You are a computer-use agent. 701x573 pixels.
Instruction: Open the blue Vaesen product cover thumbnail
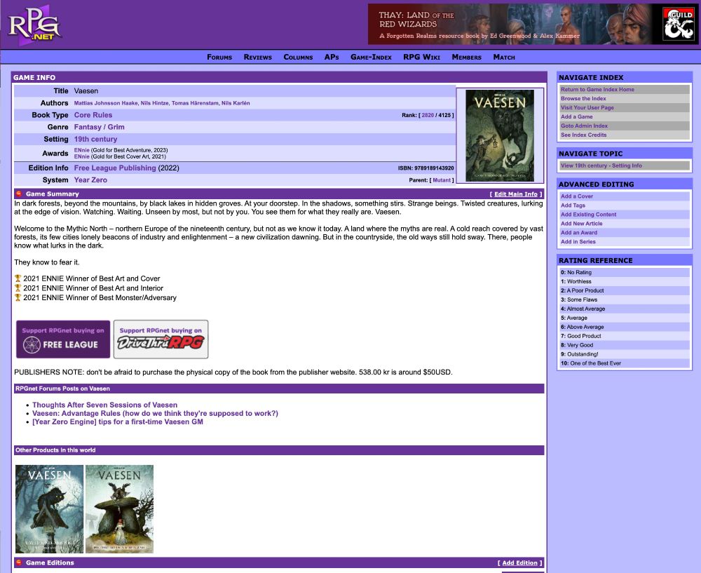tap(49, 509)
